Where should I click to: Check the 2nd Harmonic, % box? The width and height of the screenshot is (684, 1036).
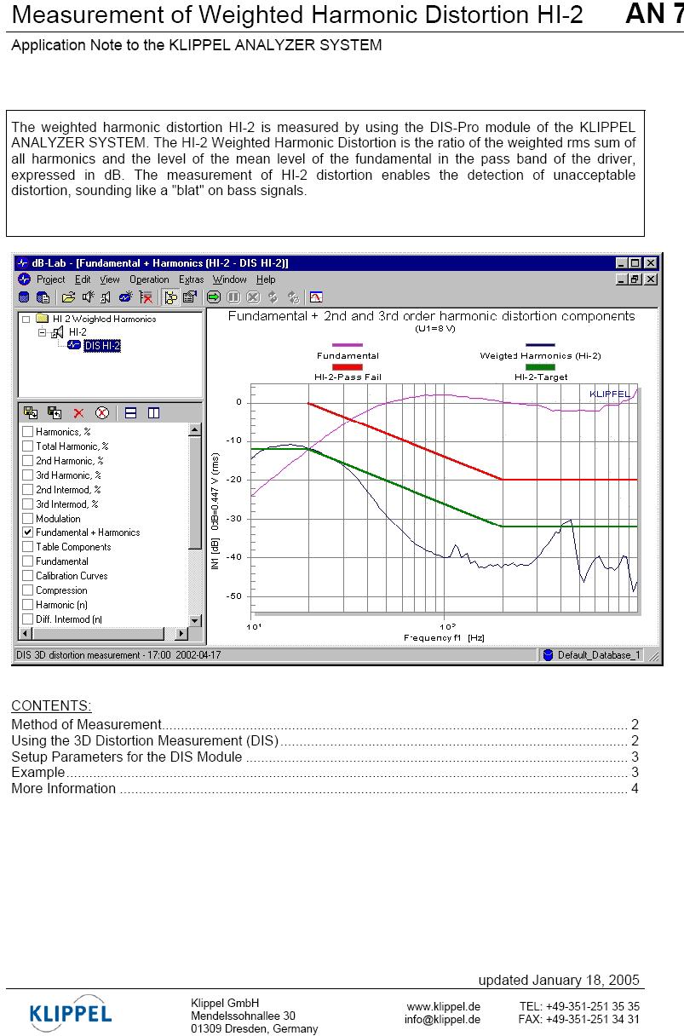28,461
